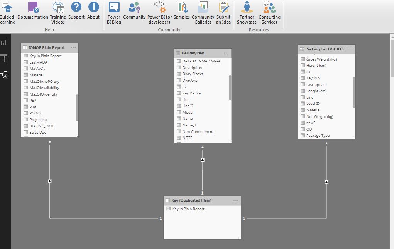Open the About info icon
Image resolution: width=394 pixels, height=249 pixels.
click(x=93, y=7)
